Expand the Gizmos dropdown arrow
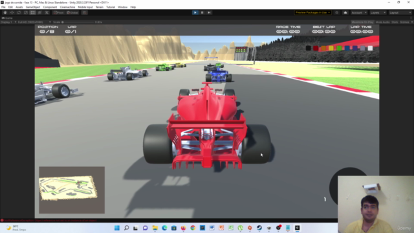The height and width of the screenshot is (233, 414). [x=411, y=22]
